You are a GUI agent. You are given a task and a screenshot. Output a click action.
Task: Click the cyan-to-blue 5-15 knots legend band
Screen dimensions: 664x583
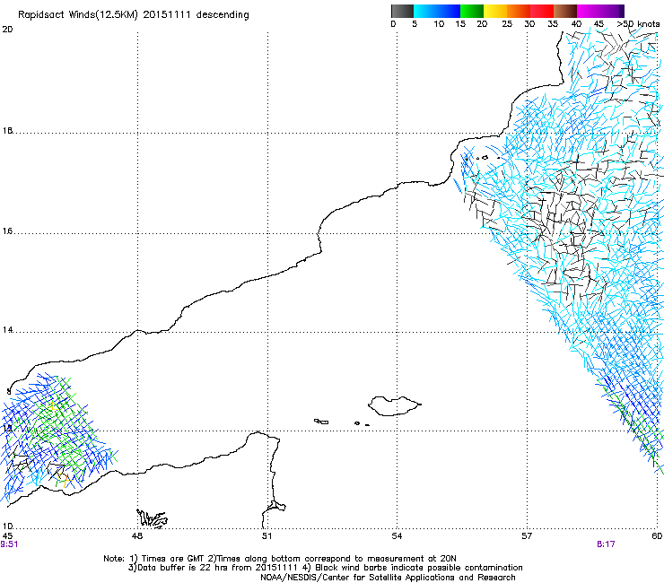(437, 11)
